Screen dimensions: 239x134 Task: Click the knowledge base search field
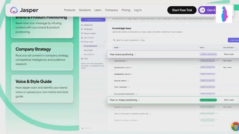131,40
